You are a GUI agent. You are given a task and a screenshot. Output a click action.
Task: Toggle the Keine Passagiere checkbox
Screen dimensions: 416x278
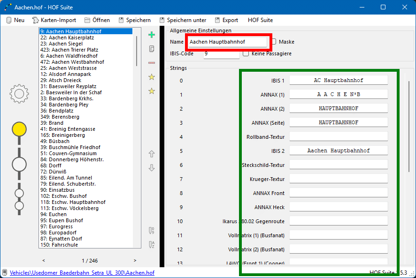click(246, 53)
